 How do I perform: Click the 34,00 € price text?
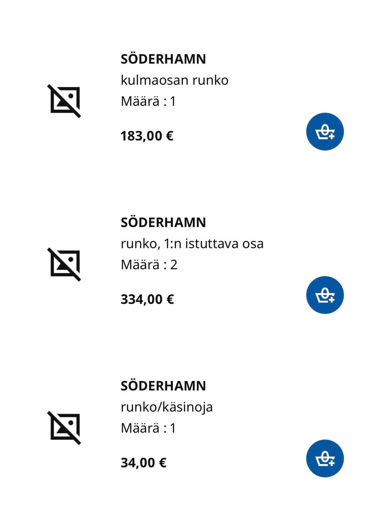[x=143, y=463]
